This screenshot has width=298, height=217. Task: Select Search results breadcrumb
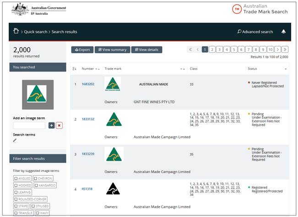(x=64, y=32)
